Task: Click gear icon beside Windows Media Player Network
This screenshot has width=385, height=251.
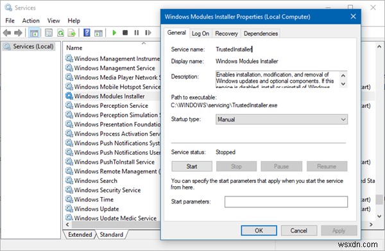Action: (x=69, y=77)
